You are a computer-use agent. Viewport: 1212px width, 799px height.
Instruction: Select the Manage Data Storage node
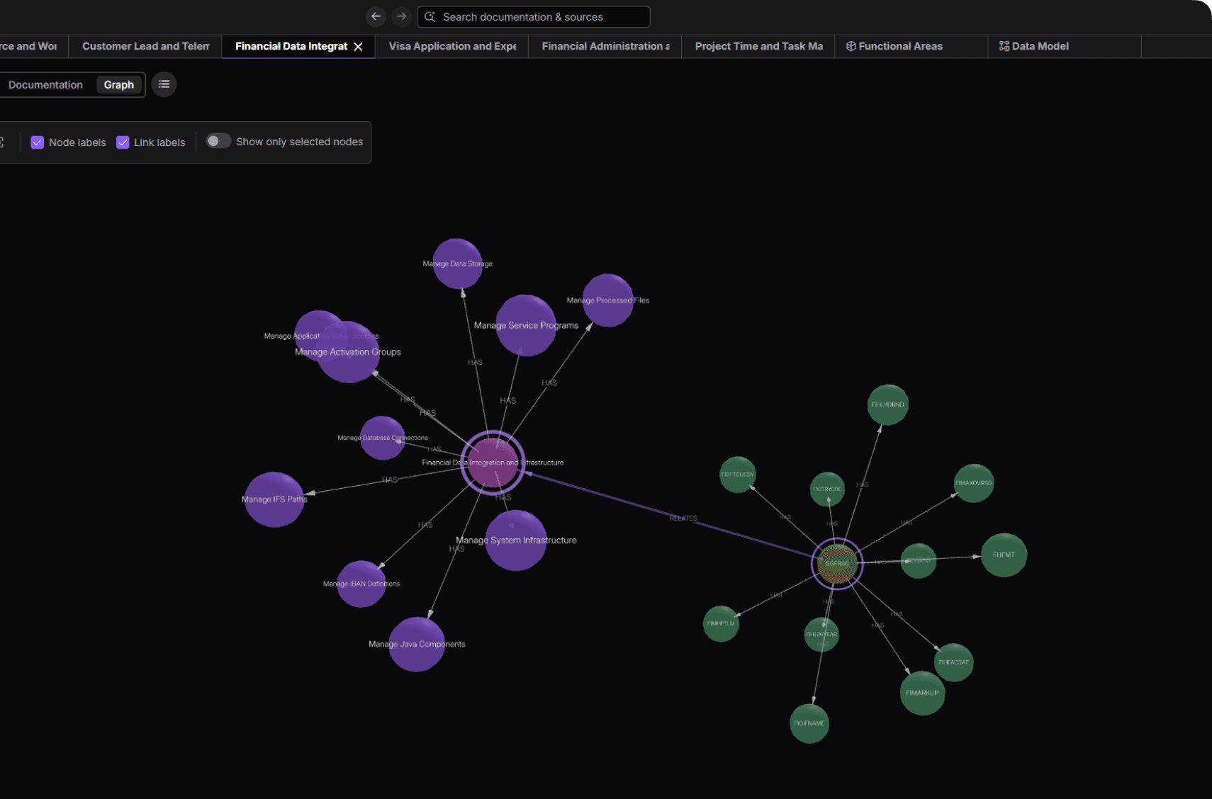(x=457, y=263)
